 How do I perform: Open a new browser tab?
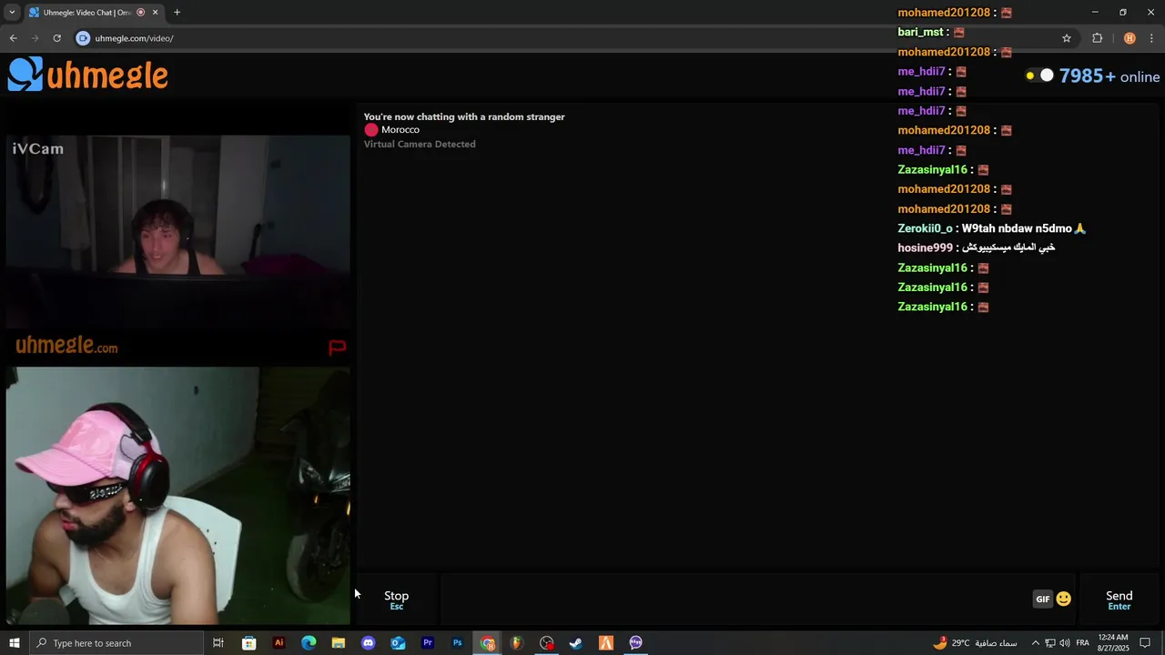pyautogui.click(x=177, y=13)
